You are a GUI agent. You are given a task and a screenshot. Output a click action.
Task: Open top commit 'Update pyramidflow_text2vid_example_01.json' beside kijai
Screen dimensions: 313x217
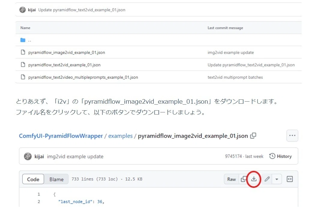pos(82,10)
